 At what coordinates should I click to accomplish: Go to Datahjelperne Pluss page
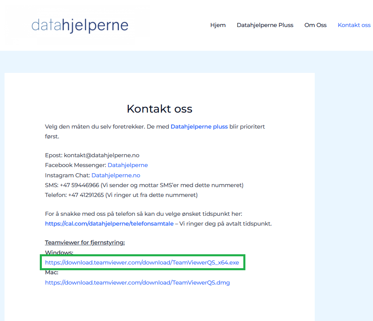[265, 25]
